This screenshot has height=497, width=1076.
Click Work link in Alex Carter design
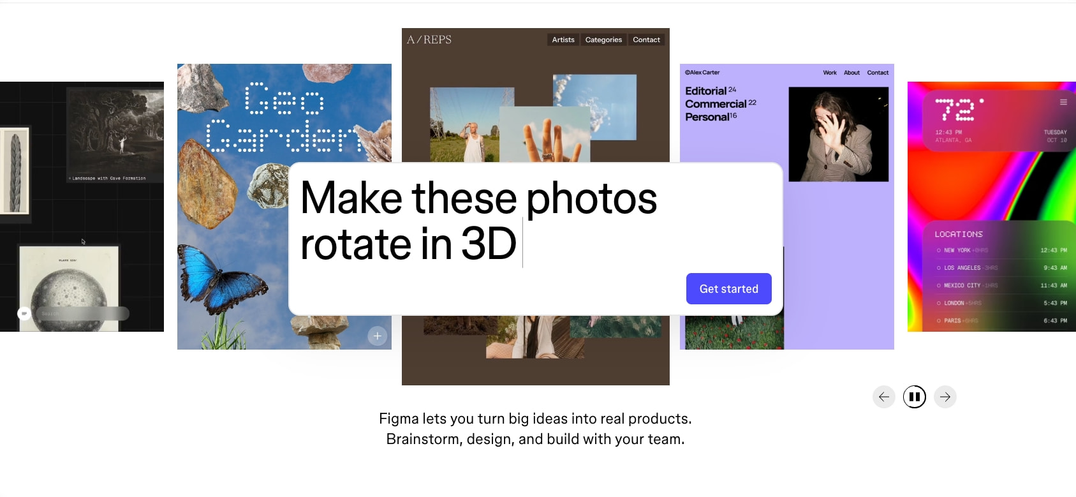[829, 73]
